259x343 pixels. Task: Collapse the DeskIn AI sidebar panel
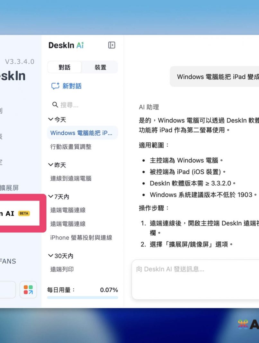(112, 45)
